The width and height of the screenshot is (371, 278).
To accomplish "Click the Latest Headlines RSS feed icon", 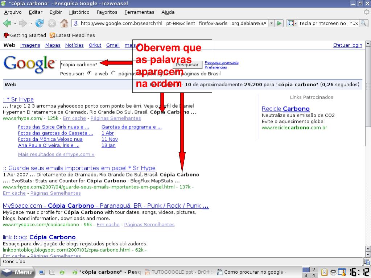I will pos(52,35).
